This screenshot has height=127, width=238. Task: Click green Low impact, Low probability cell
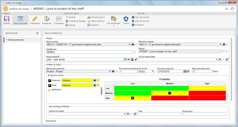click(x=133, y=88)
